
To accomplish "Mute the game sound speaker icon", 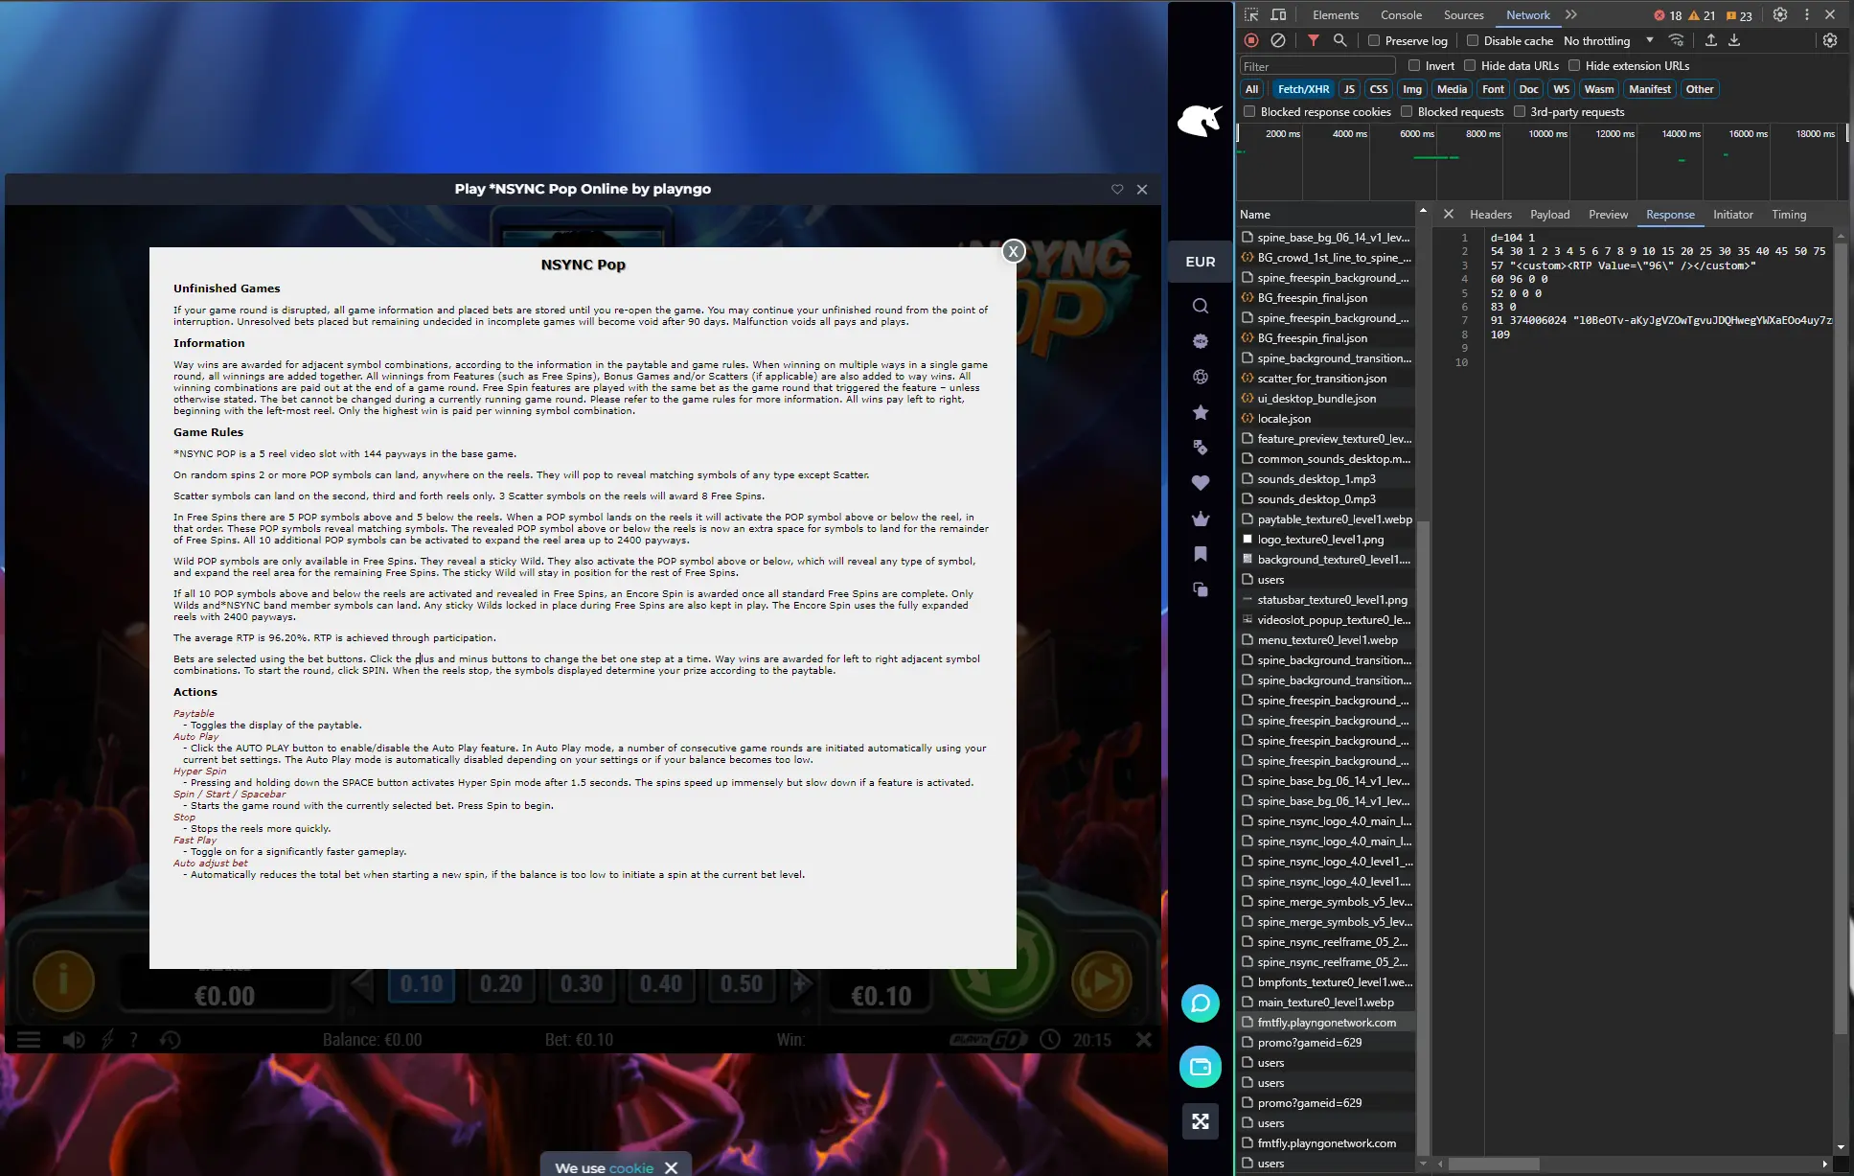I will (73, 1040).
